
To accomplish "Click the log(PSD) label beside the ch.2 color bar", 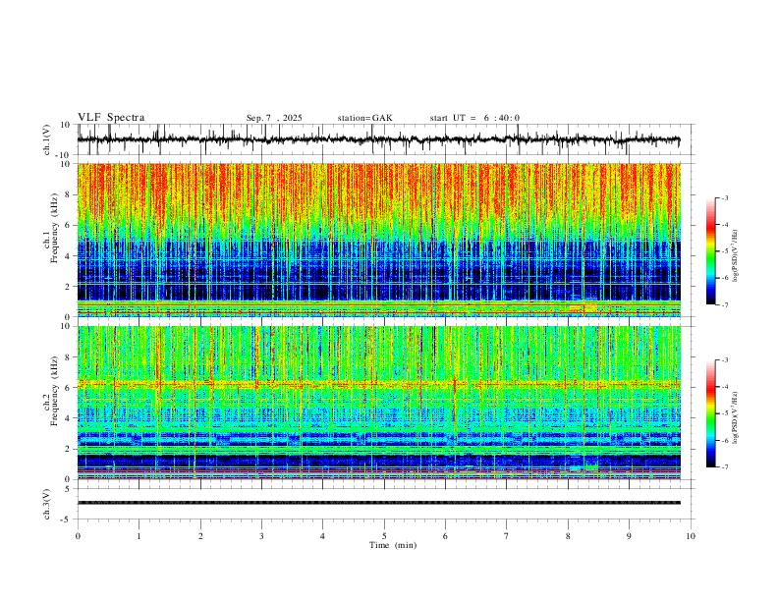I will [x=736, y=418].
